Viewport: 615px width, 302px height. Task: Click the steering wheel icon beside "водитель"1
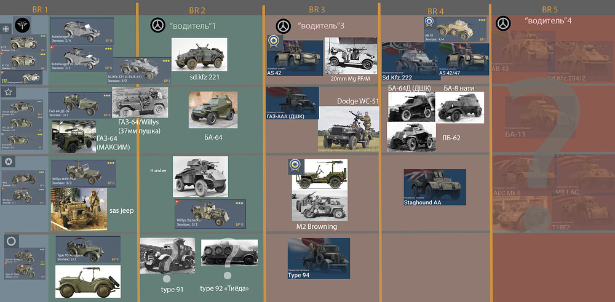click(157, 25)
